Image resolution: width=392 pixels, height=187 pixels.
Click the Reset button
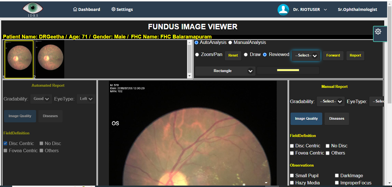233,55
